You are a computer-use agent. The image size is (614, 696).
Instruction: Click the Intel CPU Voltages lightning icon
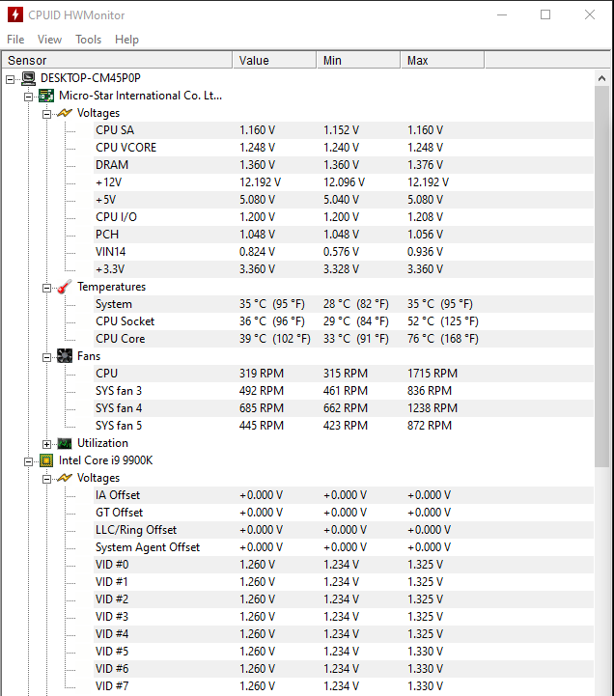click(x=65, y=478)
